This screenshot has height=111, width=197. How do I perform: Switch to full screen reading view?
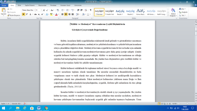tap(162, 104)
